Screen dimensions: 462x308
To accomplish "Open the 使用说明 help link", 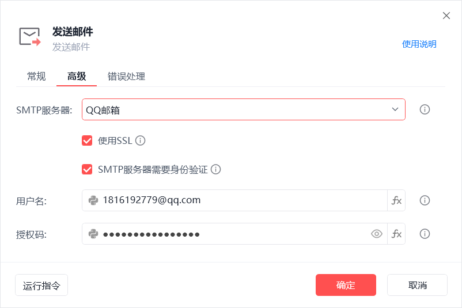I will tap(419, 44).
